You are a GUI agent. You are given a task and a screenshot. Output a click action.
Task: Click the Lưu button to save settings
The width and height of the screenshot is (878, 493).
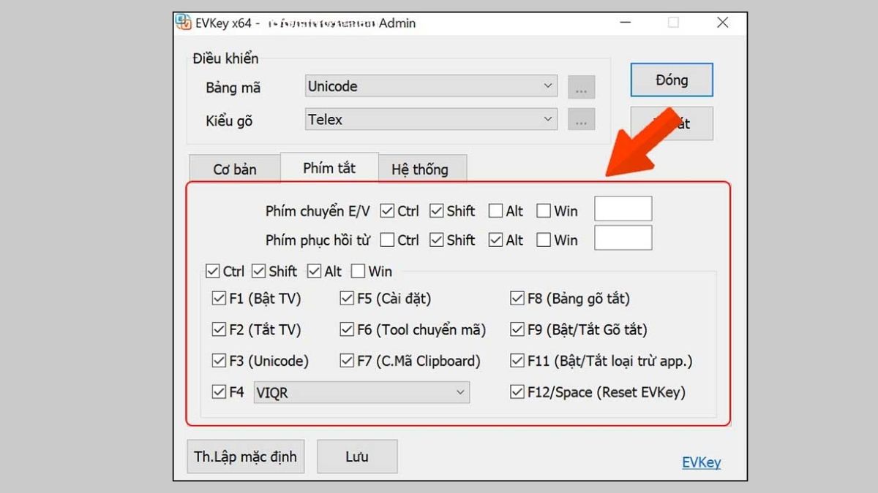tap(357, 456)
